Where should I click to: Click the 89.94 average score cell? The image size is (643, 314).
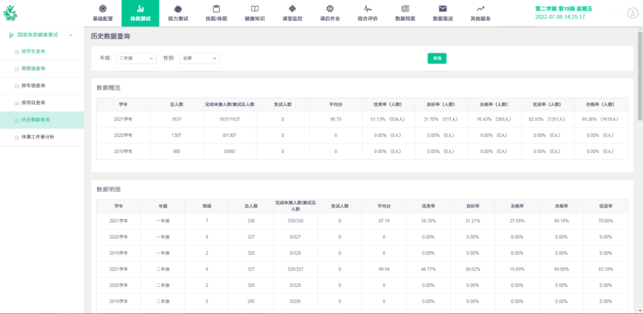pyautogui.click(x=384, y=269)
